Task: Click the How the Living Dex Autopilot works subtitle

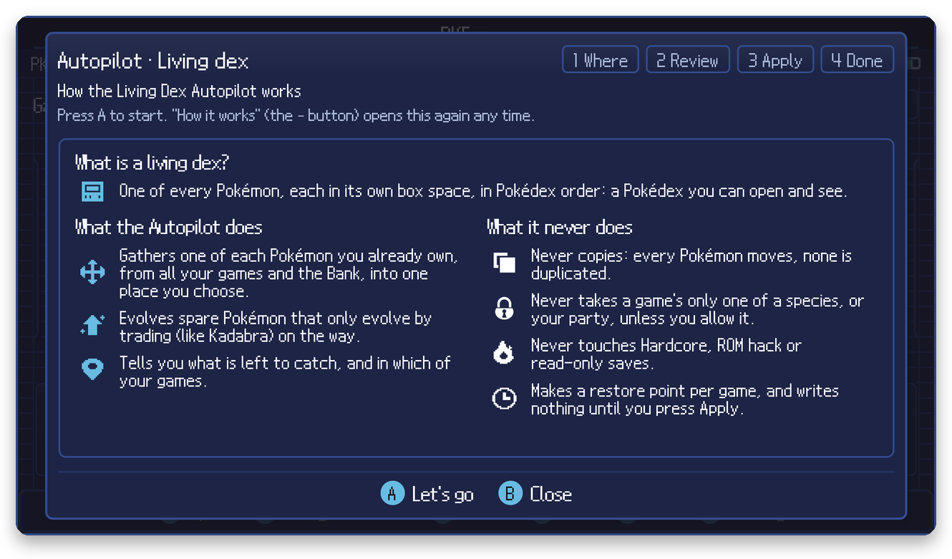Action: (x=179, y=91)
